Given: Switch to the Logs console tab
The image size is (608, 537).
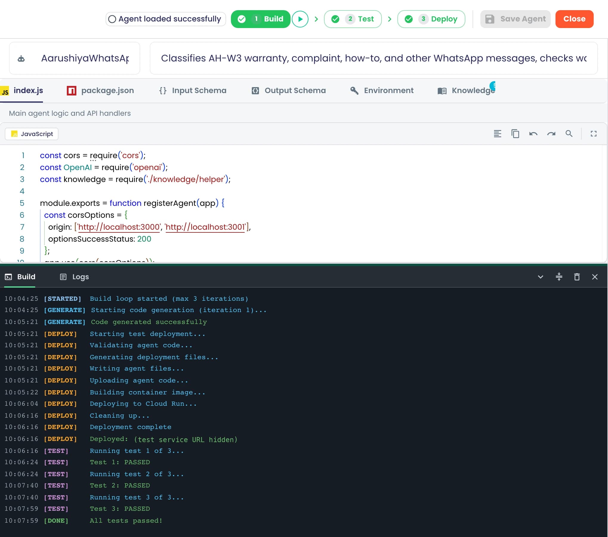Looking at the screenshot, I should coord(75,277).
